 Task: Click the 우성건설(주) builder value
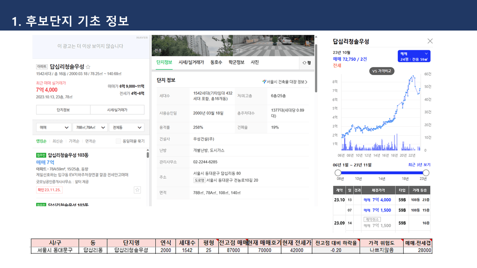click(204, 139)
